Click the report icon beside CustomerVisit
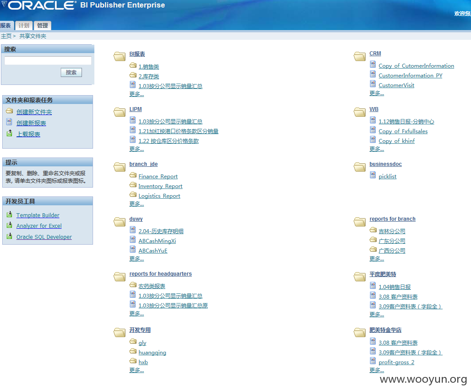This screenshot has height=392, width=471. coord(373,84)
